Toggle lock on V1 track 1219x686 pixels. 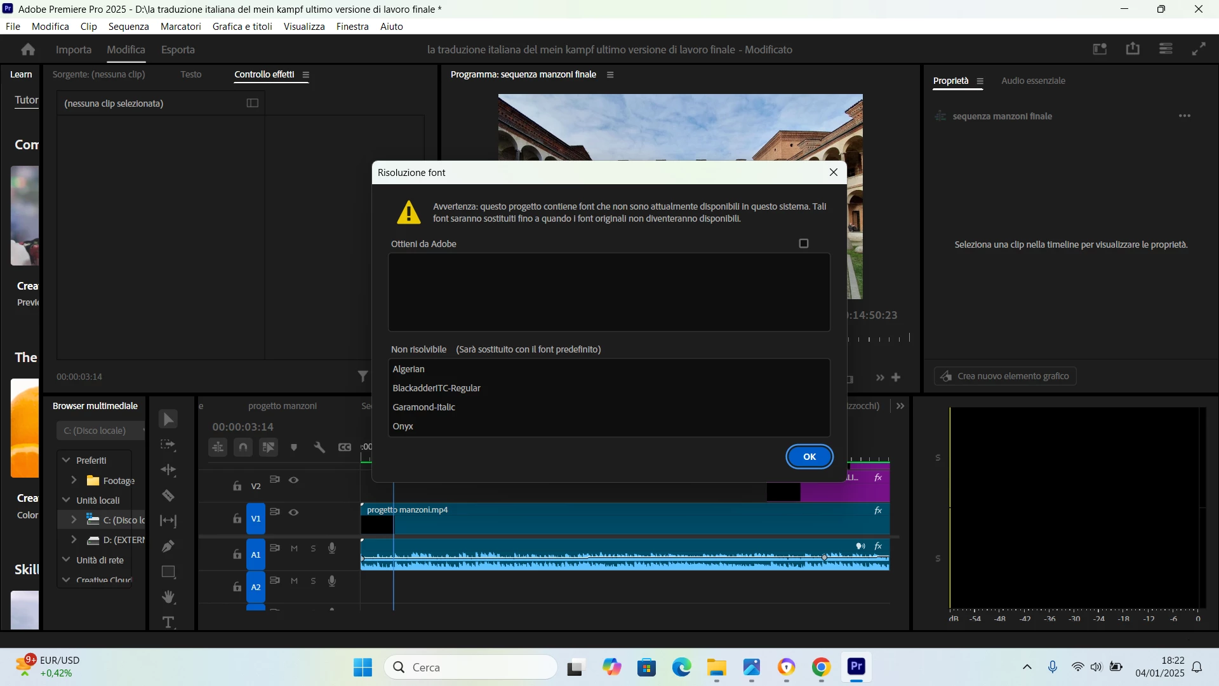[237, 518]
